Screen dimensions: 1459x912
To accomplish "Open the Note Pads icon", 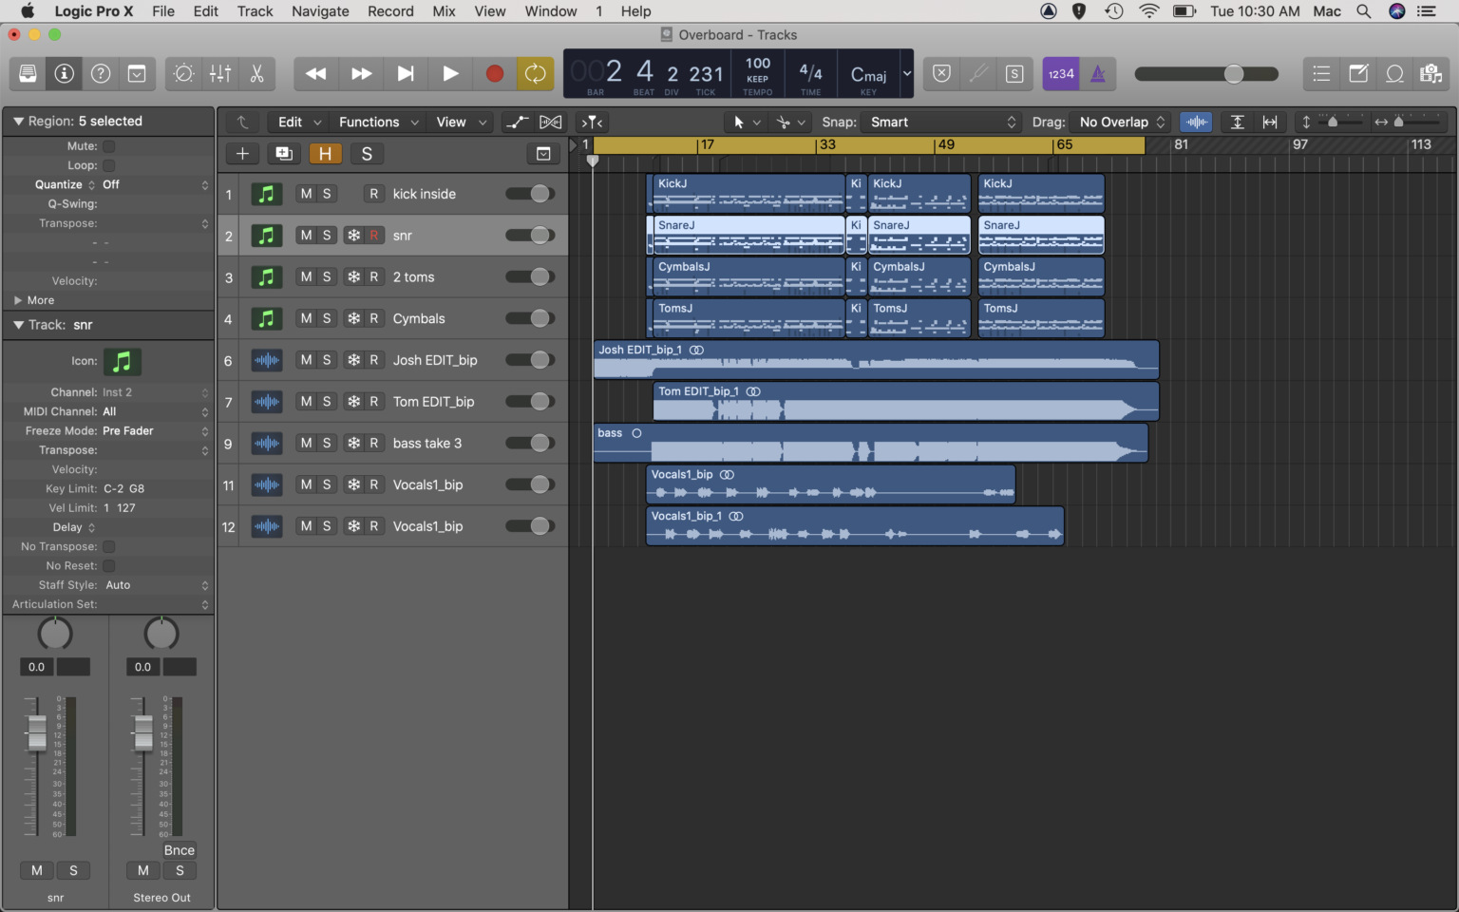I will pos(1358,73).
